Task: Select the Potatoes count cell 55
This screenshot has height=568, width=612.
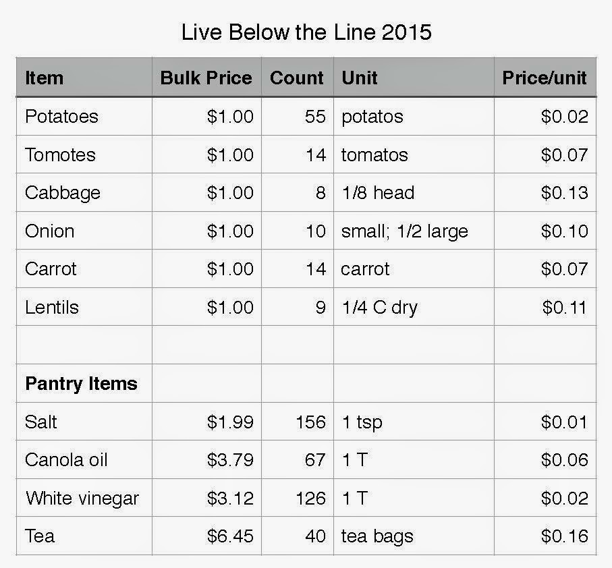Action: click(x=297, y=116)
